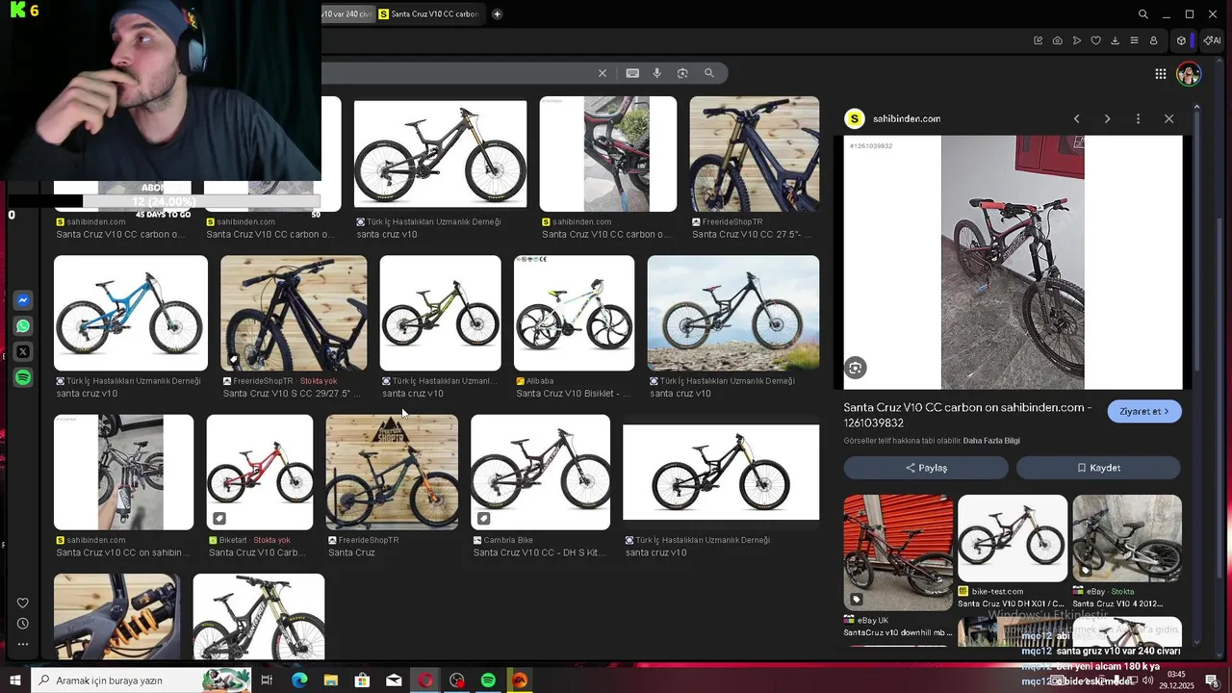Go to next image in preview panel

tap(1107, 118)
